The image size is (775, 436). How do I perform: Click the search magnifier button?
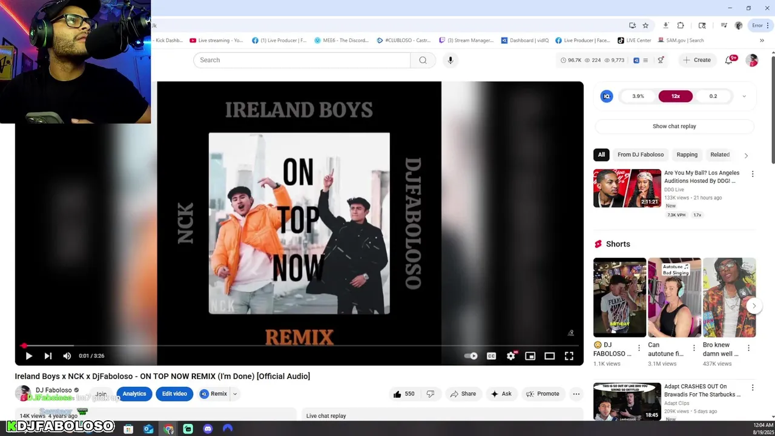(x=423, y=60)
